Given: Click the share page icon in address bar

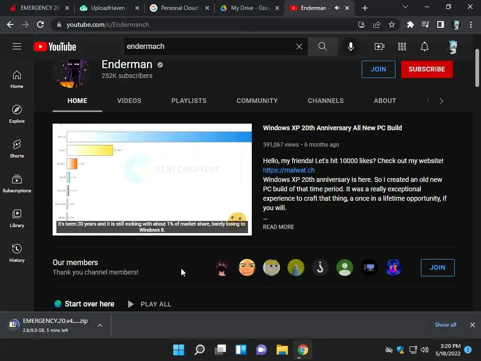Looking at the screenshot, I should [377, 24].
